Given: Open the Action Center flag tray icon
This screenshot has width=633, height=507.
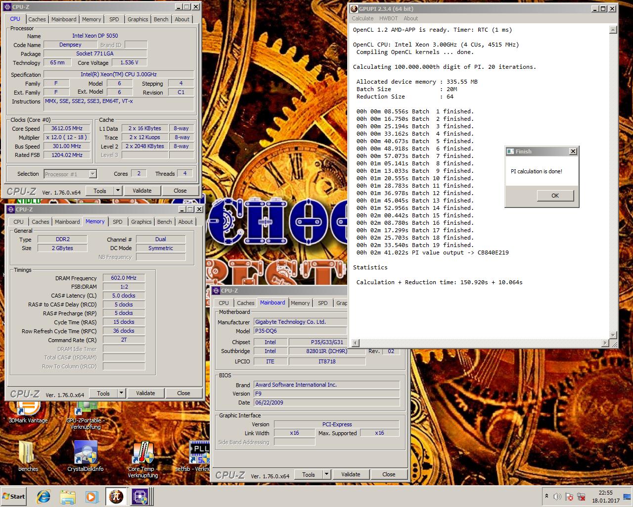Looking at the screenshot, I should click(569, 497).
